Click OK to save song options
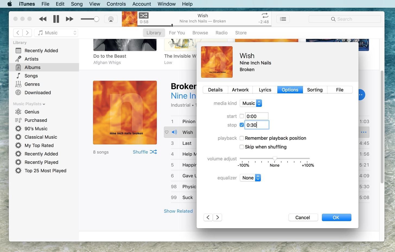Screen dimensions: 395x252 click(336, 218)
